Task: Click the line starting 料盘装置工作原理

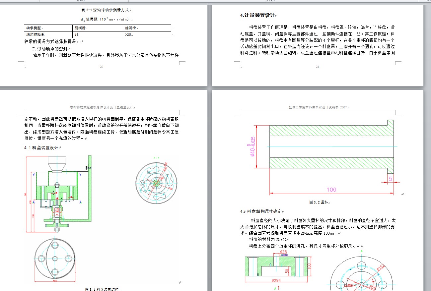Action: click(322, 27)
